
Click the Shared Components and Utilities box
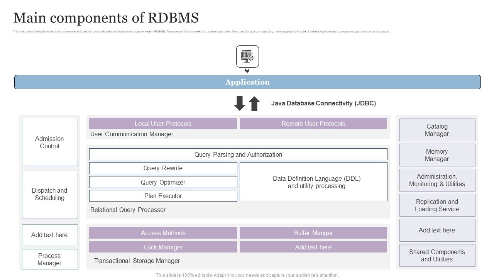click(437, 256)
